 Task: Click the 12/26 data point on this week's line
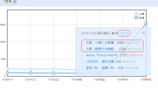click(146, 23)
